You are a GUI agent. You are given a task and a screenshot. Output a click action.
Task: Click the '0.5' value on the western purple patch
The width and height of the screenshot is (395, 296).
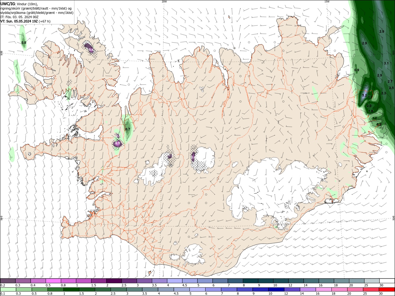(x=117, y=143)
